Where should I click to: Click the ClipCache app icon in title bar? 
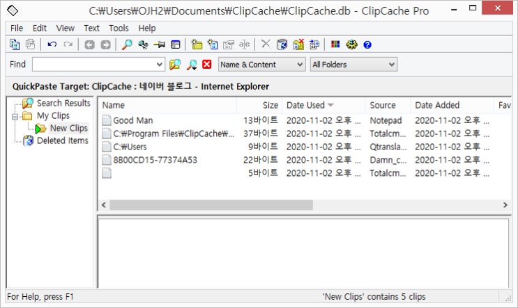pos(13,10)
